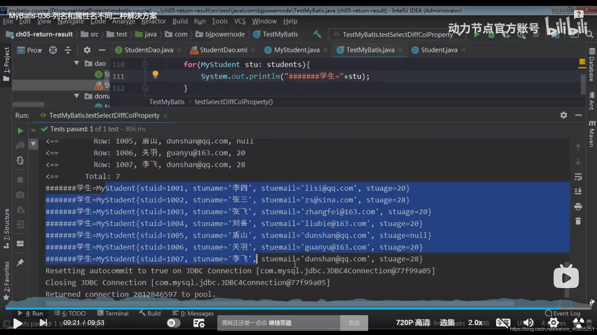Open the episode selection list 选集
This screenshot has height=335, width=597.
(447, 323)
